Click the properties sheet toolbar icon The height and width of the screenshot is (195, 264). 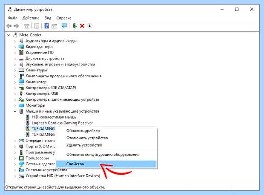(37, 26)
